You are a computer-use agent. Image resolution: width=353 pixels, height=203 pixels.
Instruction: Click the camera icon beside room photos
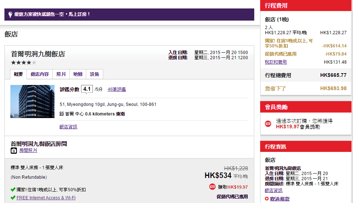tap(14, 150)
